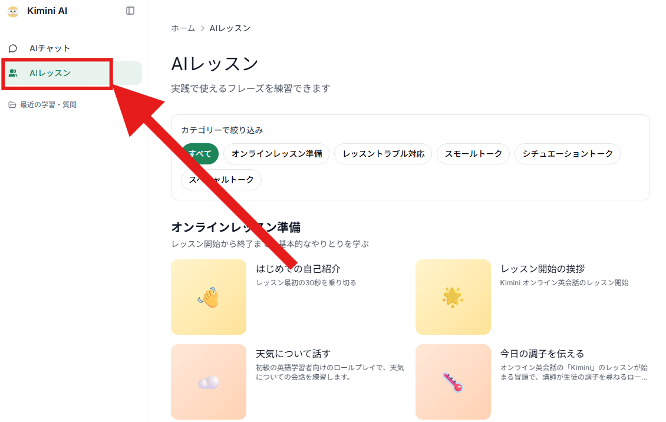
Task: Open the thermometer lesson thumbnail
Action: point(453,382)
